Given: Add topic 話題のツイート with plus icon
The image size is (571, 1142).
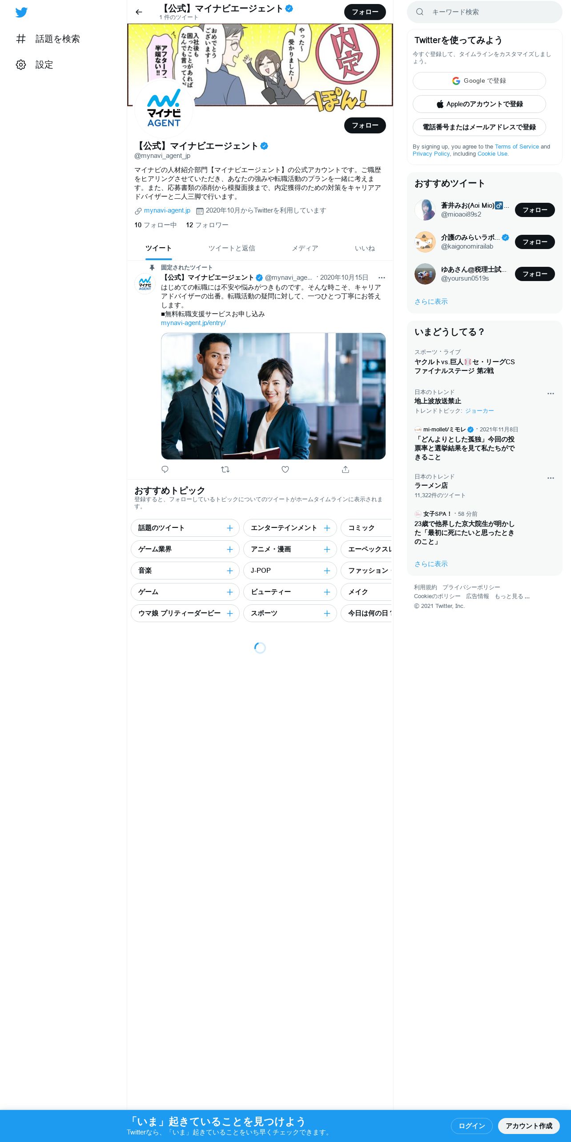Looking at the screenshot, I should 229,528.
